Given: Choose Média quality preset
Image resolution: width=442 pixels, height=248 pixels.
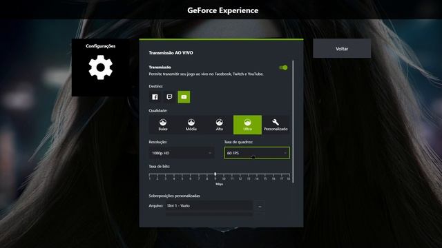Looking at the screenshot, I should pos(191,125).
